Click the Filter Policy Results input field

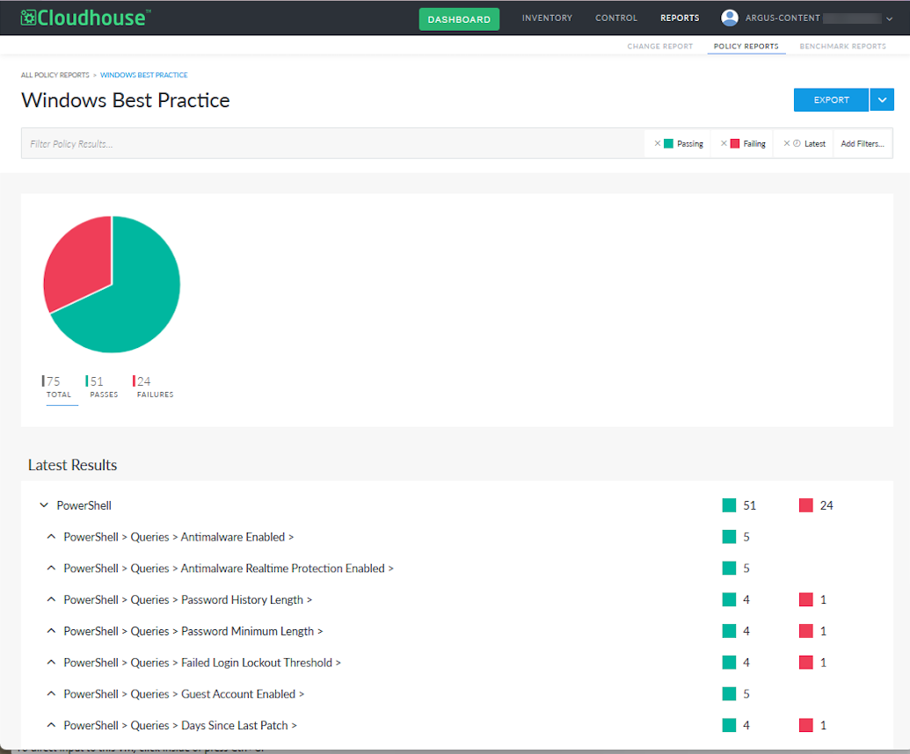(332, 143)
